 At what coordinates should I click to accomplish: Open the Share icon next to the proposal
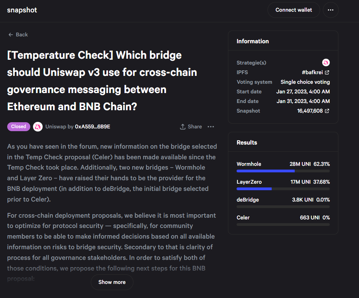pos(191,127)
